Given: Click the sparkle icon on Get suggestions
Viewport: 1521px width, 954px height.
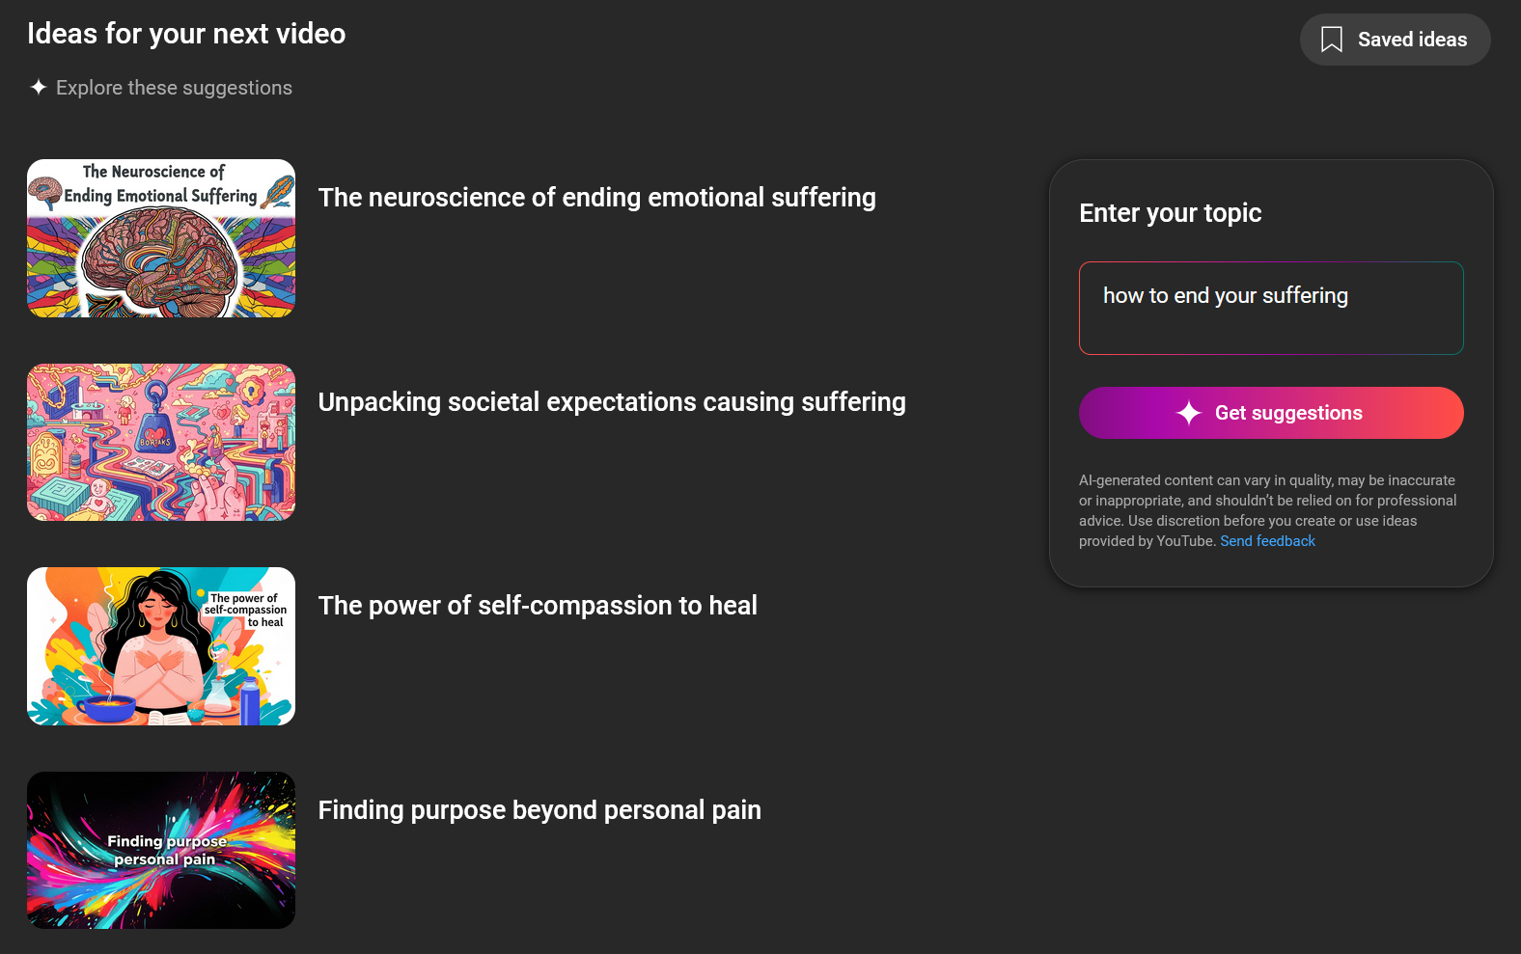Looking at the screenshot, I should pyautogui.click(x=1188, y=413).
